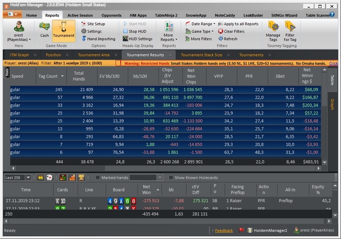341x239 pixels.
Task: Select the hand dated 27.11.2019 23:12
Action: click(168, 201)
